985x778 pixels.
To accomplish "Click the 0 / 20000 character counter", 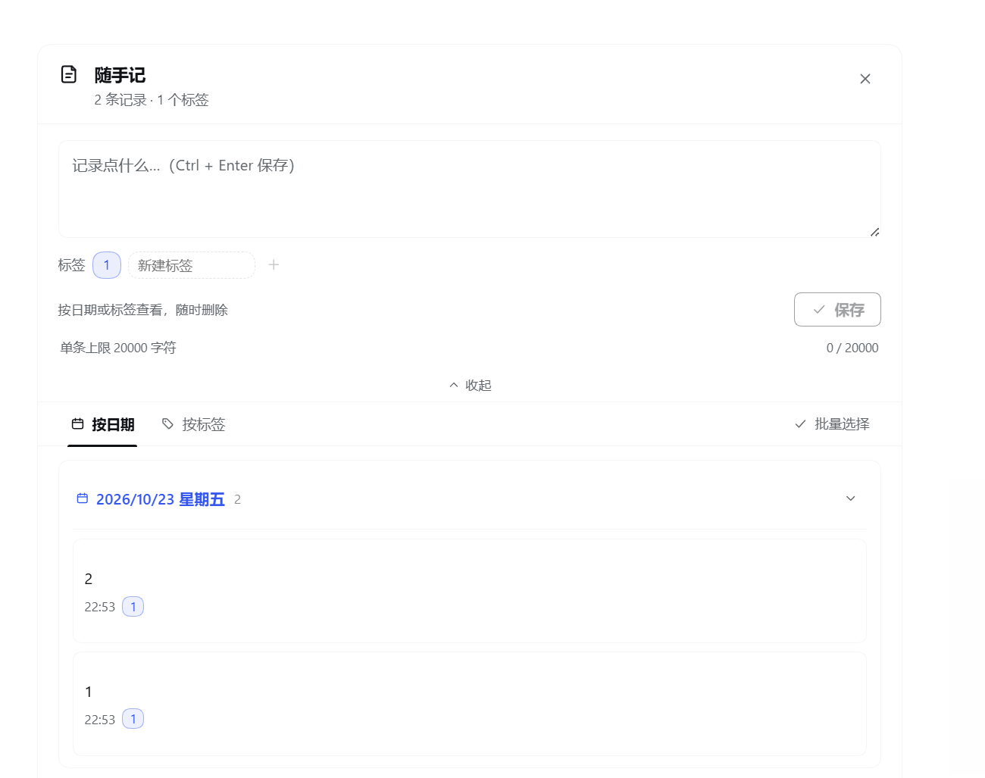I will 852,348.
